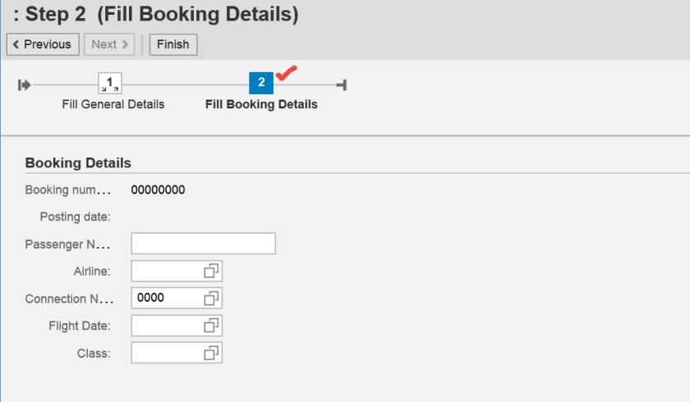Screen dimensions: 690x402
Task: Click the red checkmark beside step 2
Action: [285, 75]
